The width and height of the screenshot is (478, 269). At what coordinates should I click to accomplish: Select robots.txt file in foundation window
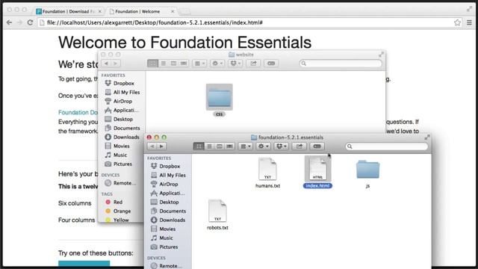(217, 214)
